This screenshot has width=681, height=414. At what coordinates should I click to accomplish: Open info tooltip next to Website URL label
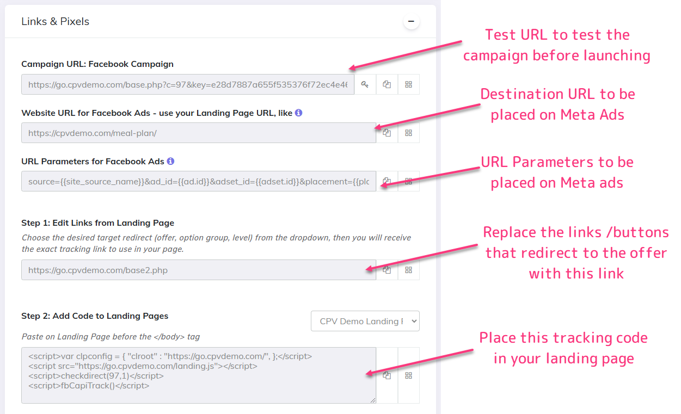(298, 113)
